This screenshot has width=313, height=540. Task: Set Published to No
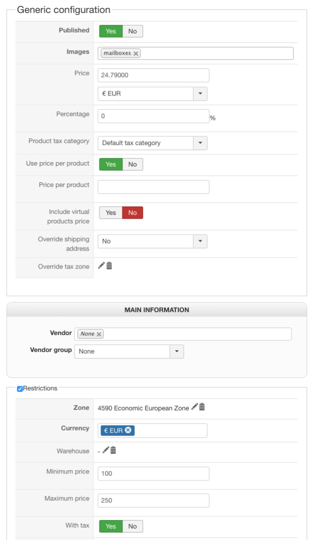tap(132, 31)
